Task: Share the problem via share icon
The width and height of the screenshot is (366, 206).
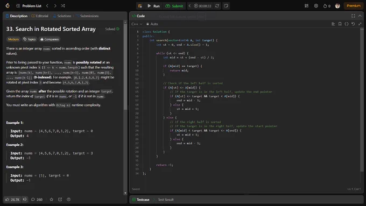Action: pos(60,200)
